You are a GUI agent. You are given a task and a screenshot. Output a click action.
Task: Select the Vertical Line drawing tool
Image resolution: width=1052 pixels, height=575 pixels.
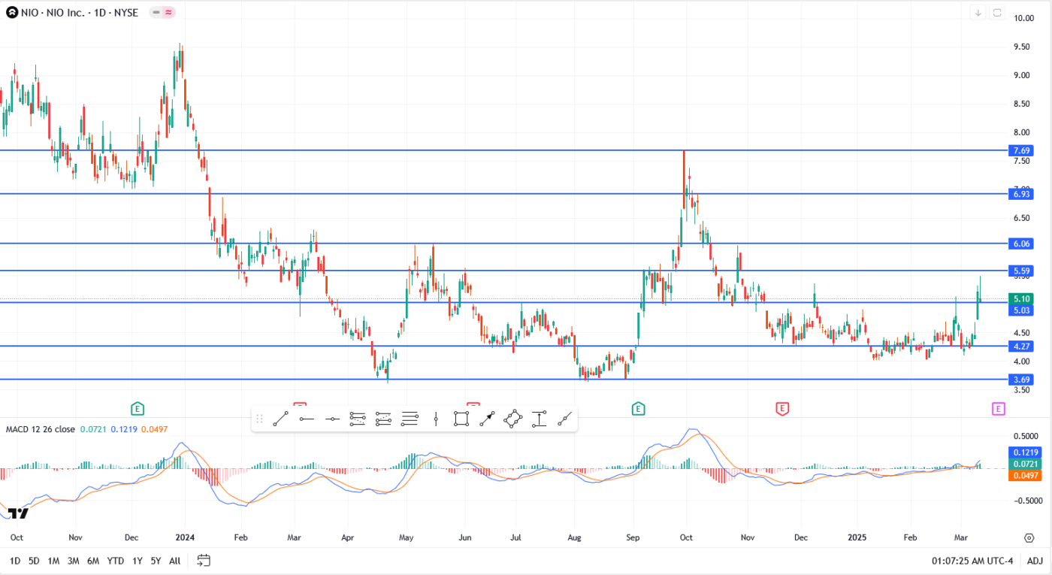tap(436, 419)
